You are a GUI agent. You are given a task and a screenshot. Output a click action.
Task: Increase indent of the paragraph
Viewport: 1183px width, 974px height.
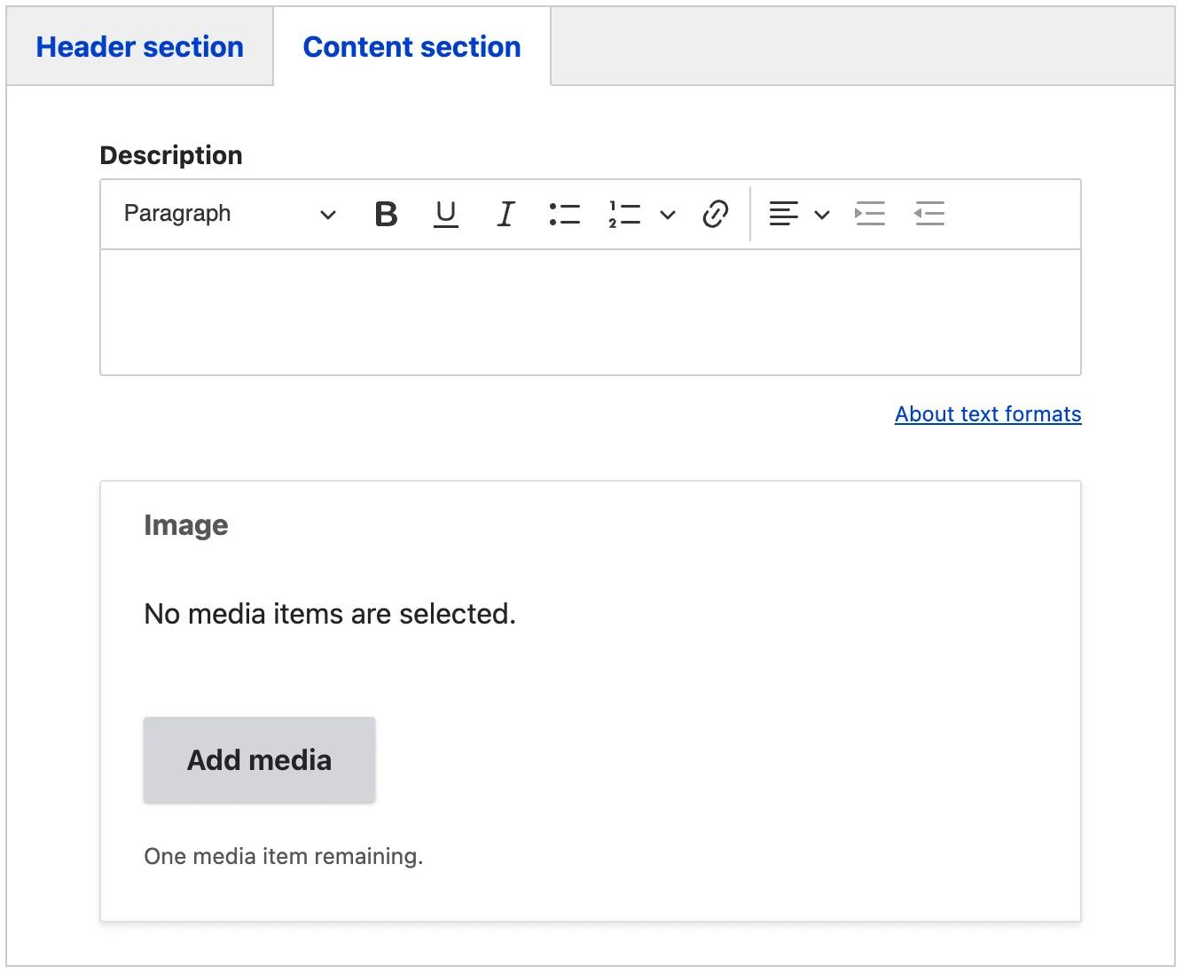(869, 214)
